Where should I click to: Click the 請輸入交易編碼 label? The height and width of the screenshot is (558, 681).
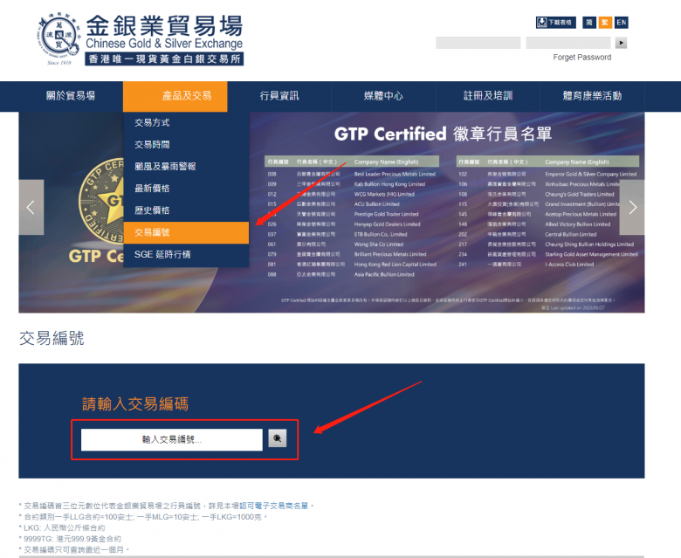tap(135, 403)
